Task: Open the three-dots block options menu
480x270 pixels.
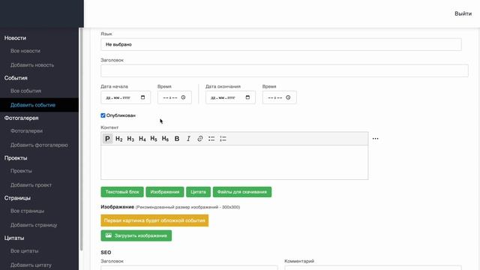Action: tap(375, 139)
